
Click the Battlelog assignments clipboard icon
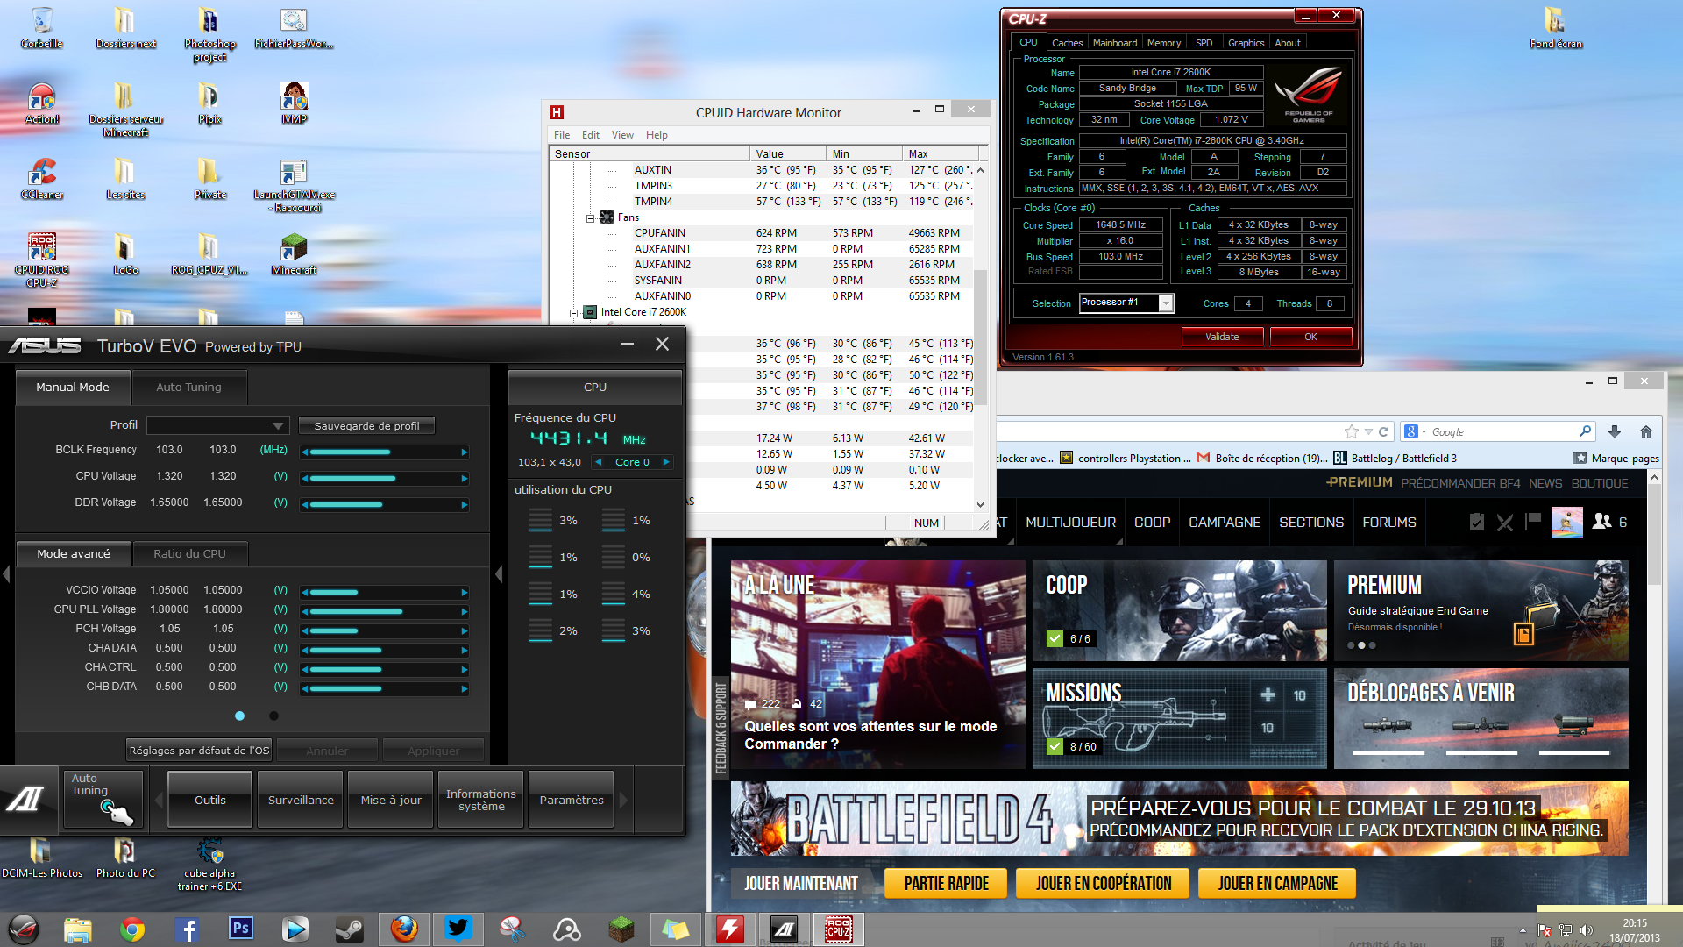click(1477, 522)
